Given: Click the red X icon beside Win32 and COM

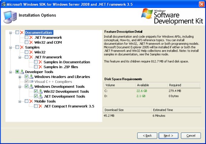Looking at the screenshot, I should (31, 42).
